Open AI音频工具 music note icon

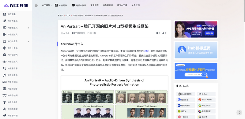pyautogui.click(x=5, y=75)
